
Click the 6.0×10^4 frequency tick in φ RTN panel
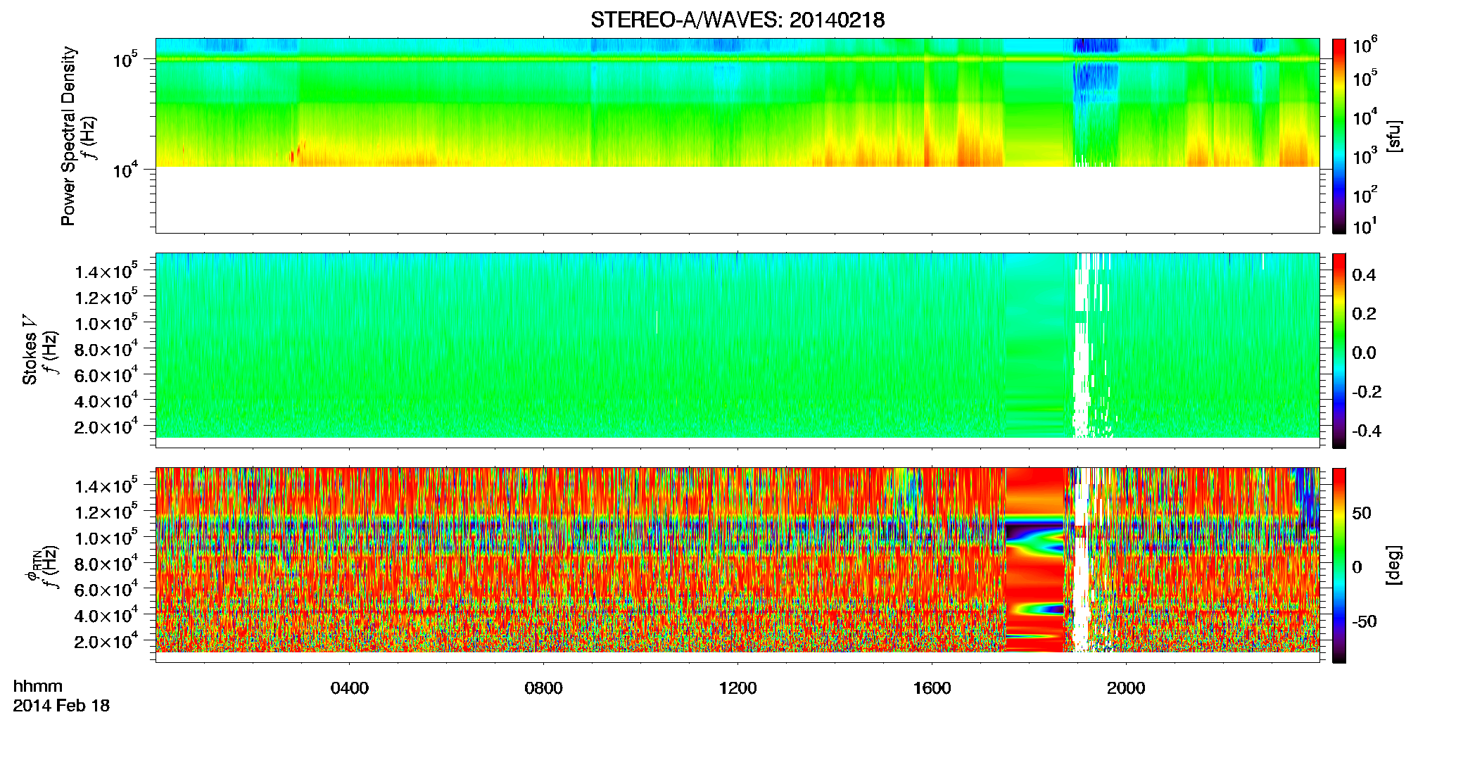click(106, 590)
